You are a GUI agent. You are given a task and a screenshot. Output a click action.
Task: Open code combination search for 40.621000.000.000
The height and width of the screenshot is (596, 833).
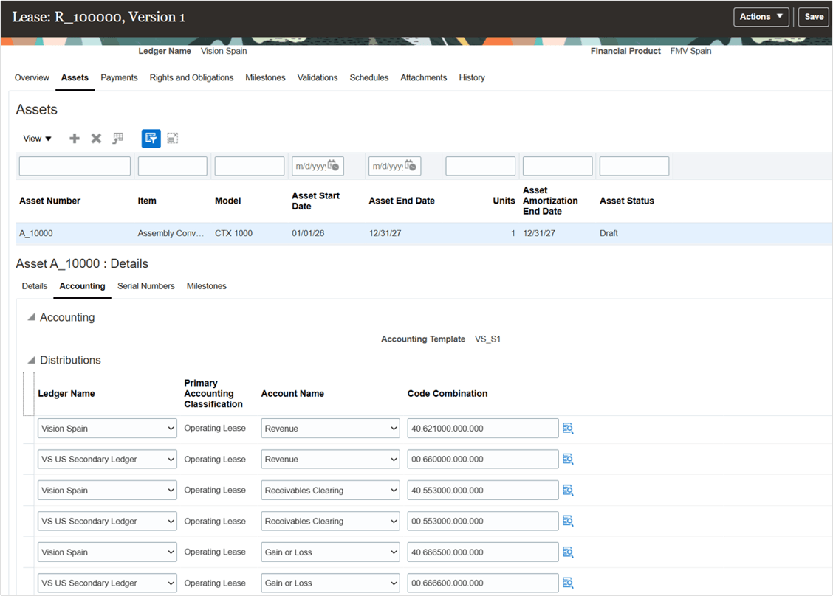pos(568,428)
